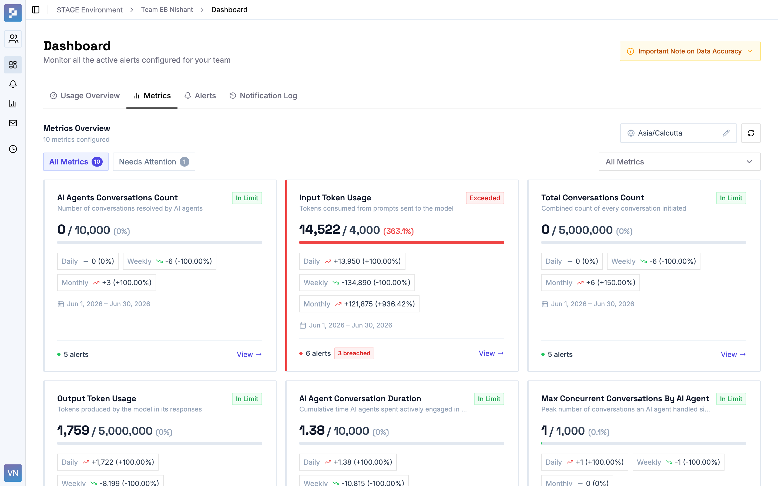Click the app logo in the sidebar
This screenshot has width=778, height=486.
click(x=13, y=13)
